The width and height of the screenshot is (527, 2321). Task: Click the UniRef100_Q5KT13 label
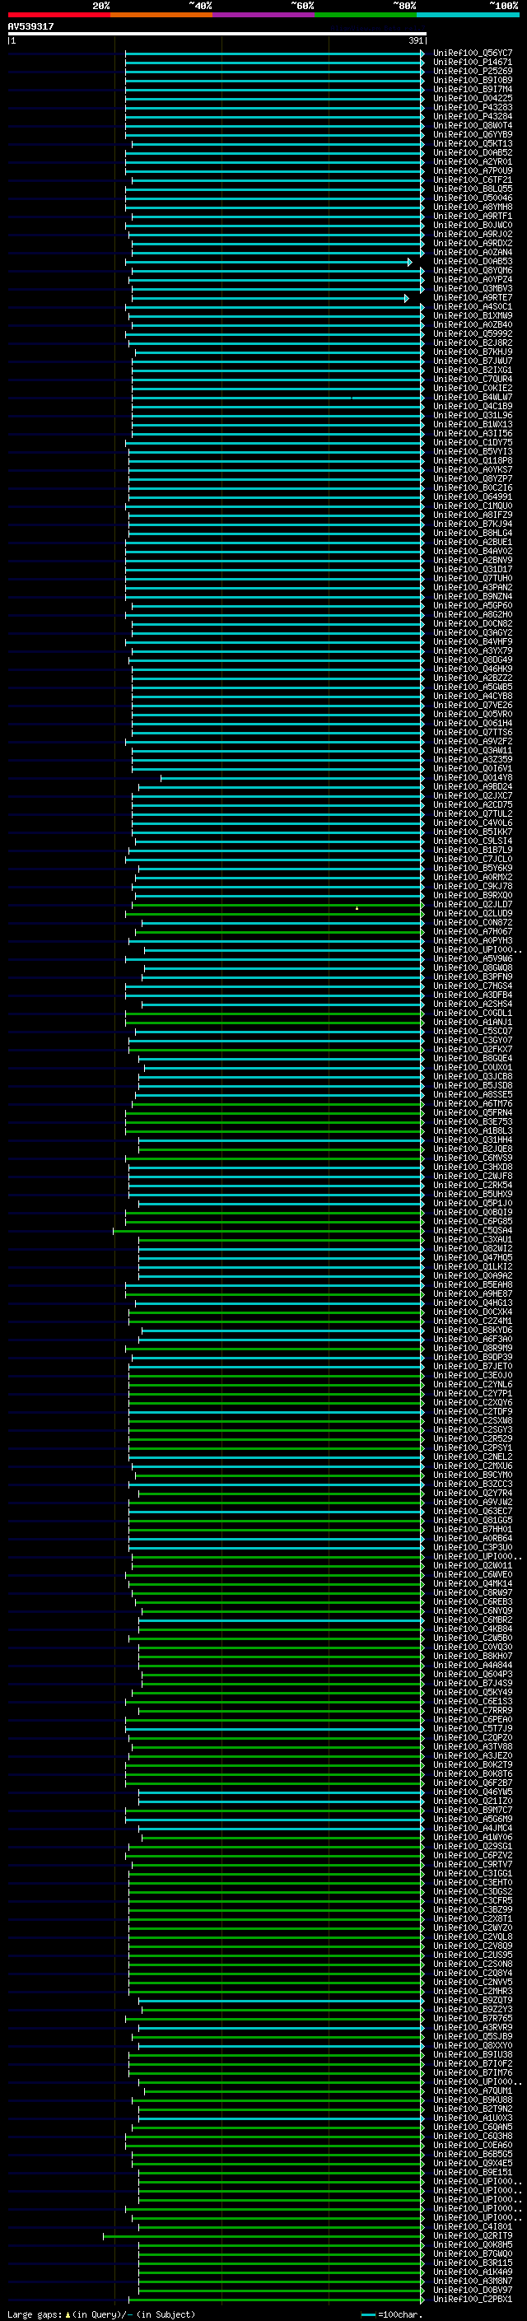pyautogui.click(x=473, y=144)
